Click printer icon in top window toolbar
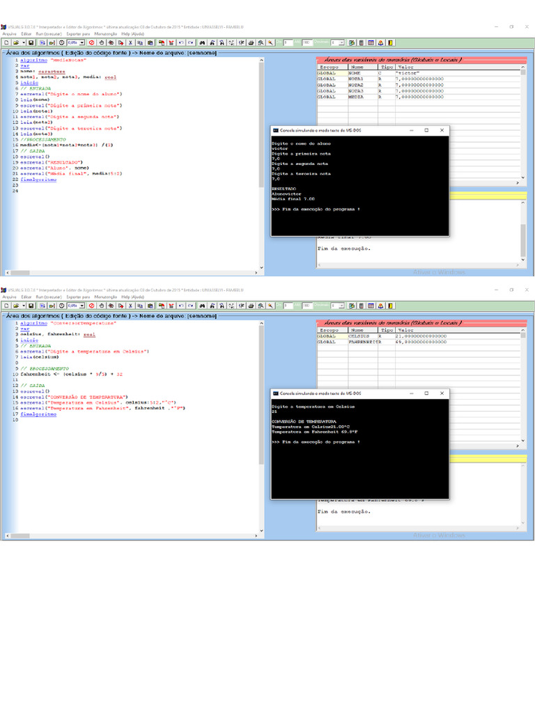 251,42
